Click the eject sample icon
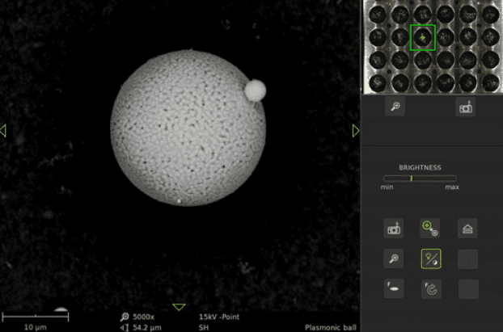Viewport: 503px width, 332px height. [x=467, y=229]
